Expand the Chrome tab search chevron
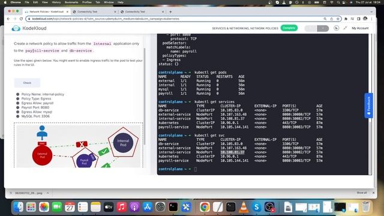384x216 pixels. [371, 11]
